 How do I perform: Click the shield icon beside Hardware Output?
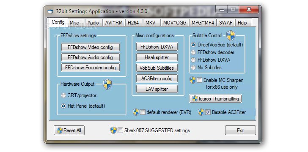coord(107,84)
